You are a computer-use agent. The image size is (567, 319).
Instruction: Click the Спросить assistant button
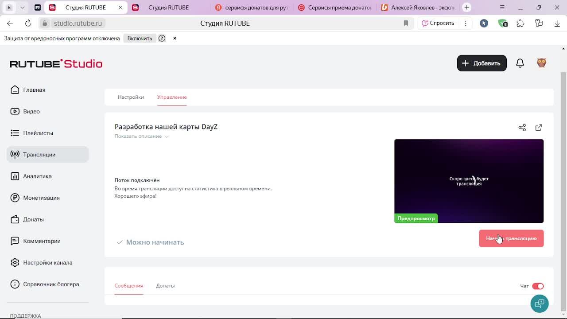[x=438, y=23]
